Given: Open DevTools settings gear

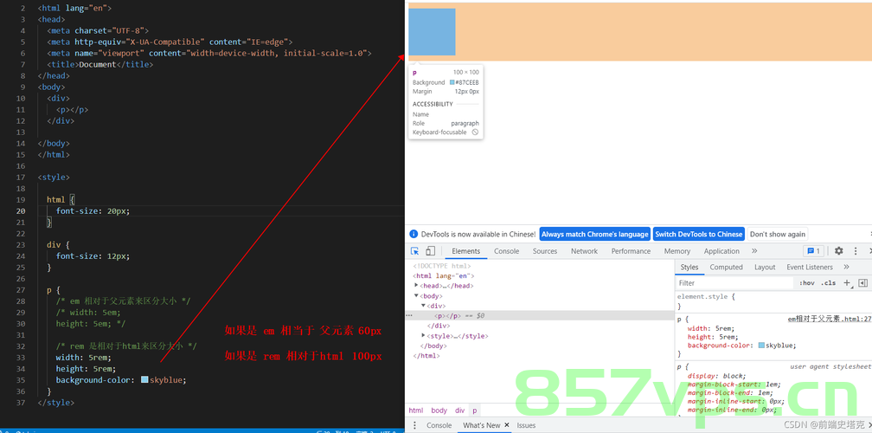Looking at the screenshot, I should pyautogui.click(x=838, y=251).
